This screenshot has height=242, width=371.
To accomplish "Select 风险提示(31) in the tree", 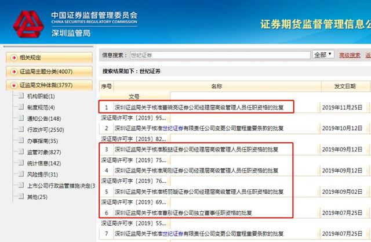I will (x=42, y=175).
